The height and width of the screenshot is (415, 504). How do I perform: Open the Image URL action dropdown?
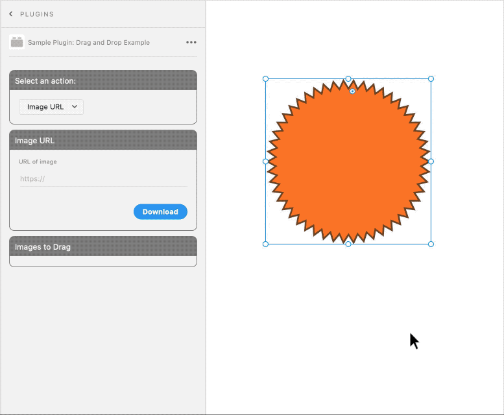pyautogui.click(x=51, y=107)
